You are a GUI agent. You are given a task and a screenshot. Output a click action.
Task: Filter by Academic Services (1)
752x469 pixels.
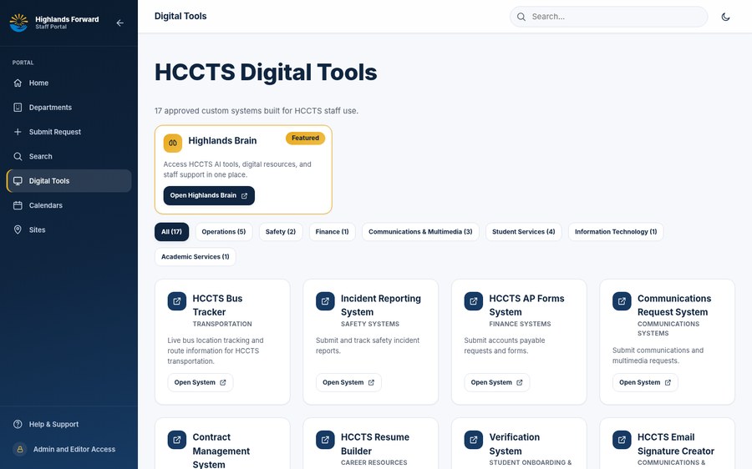coord(196,257)
